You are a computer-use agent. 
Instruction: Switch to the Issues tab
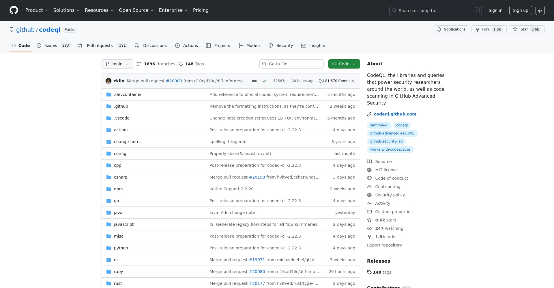54,46
